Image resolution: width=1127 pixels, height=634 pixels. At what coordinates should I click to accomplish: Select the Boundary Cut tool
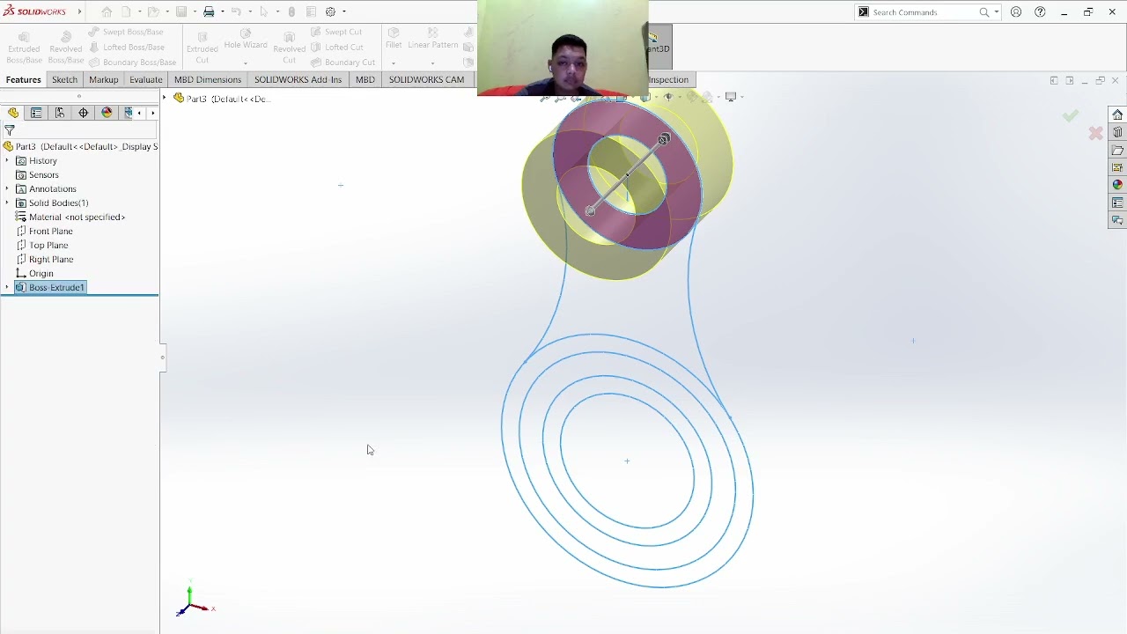tap(343, 63)
